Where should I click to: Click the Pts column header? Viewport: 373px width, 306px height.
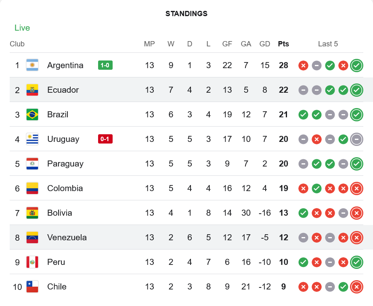click(283, 44)
